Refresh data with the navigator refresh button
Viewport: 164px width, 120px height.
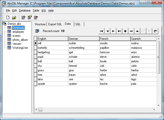155,31
